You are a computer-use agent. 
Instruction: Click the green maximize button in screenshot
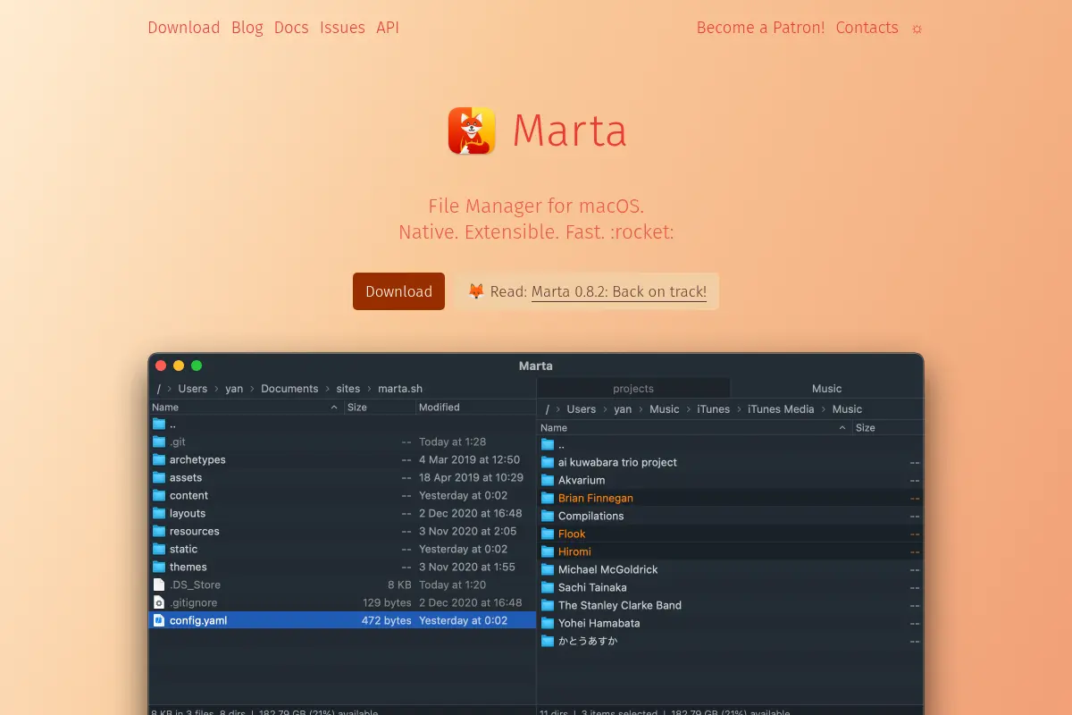coord(197,366)
